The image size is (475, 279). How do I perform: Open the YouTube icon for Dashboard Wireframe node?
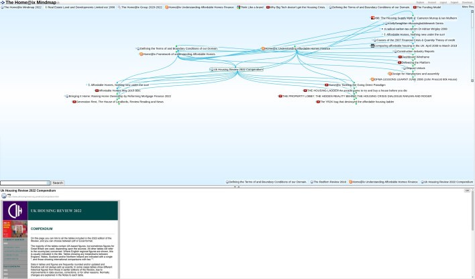(400, 57)
